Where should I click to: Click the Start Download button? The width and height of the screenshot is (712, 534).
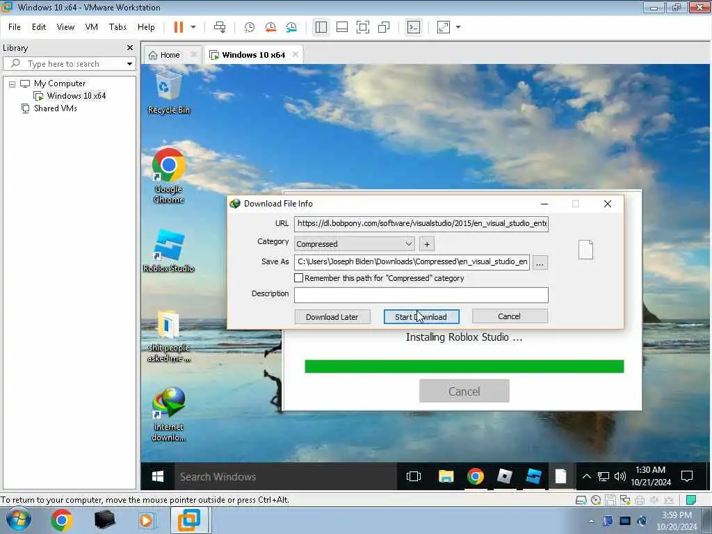click(421, 316)
